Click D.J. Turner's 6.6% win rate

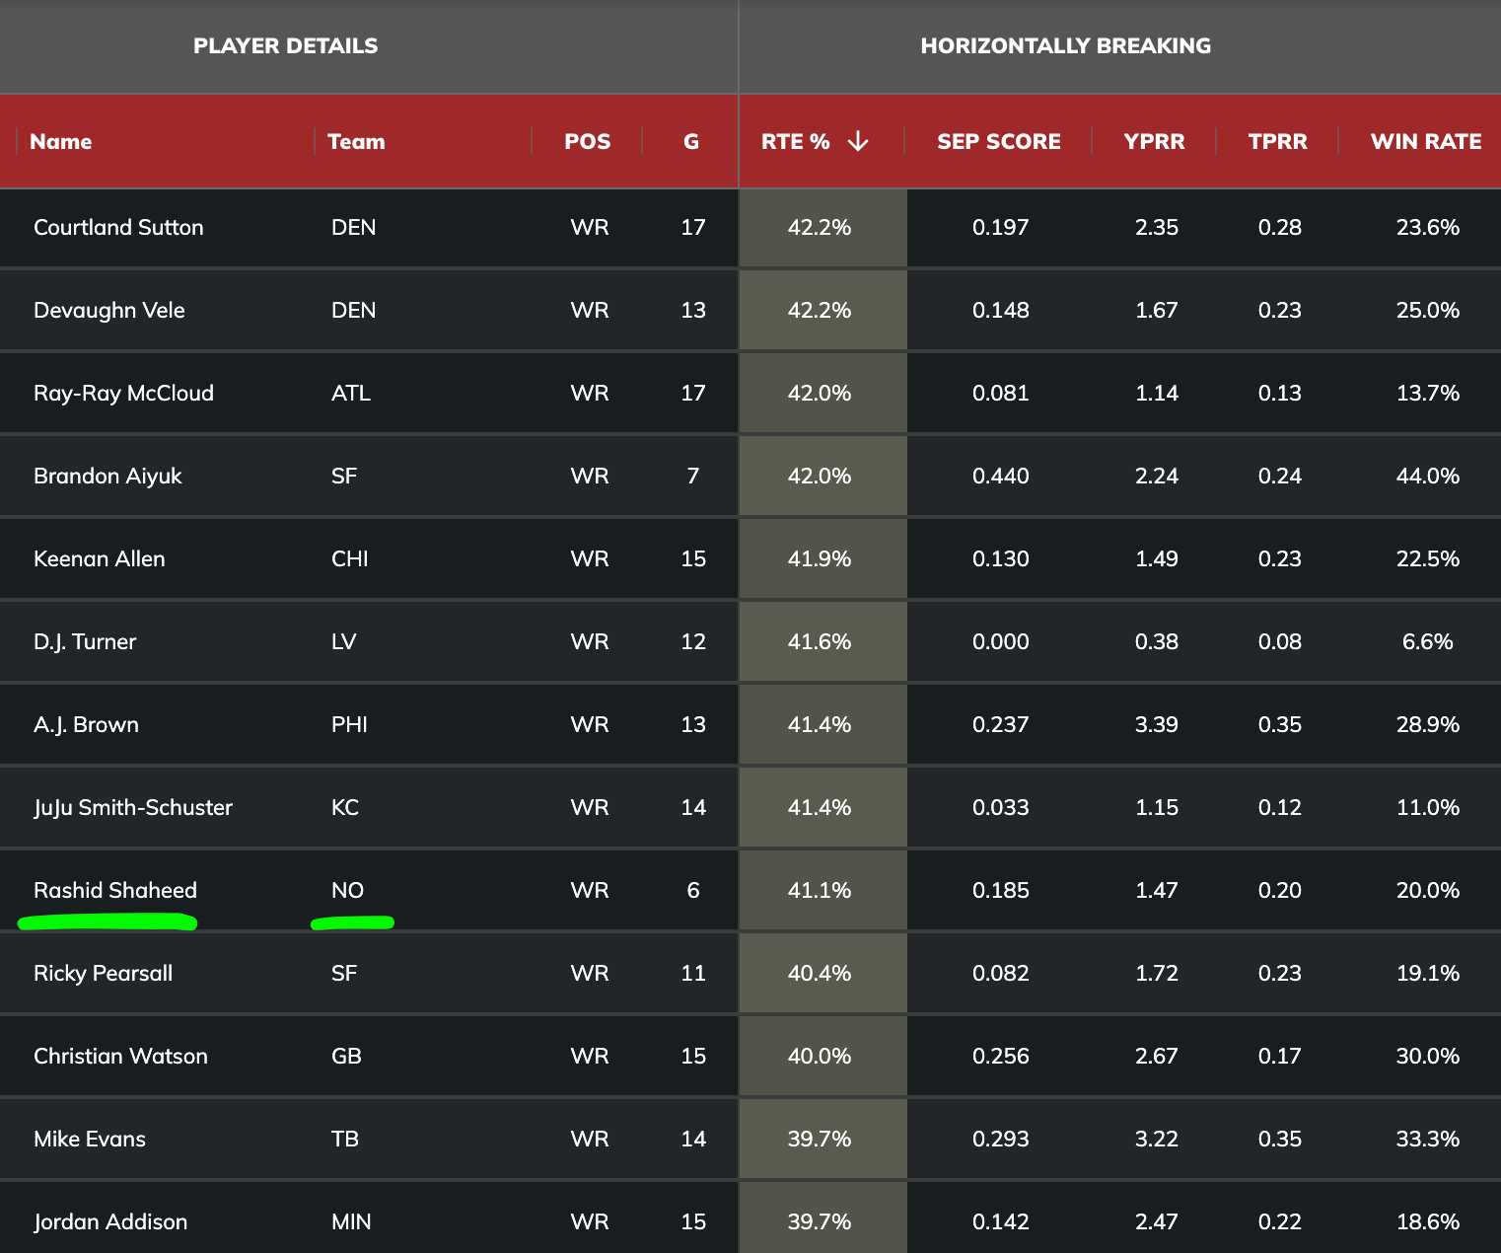(x=1428, y=641)
